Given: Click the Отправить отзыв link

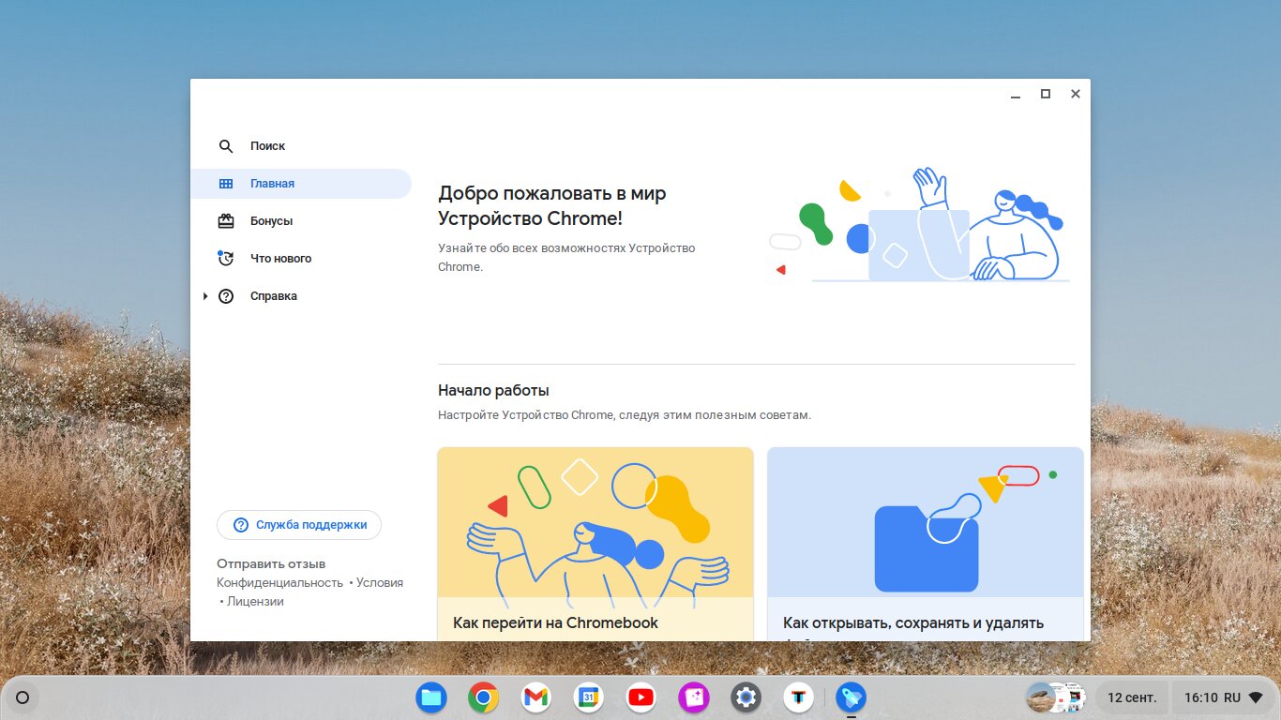Looking at the screenshot, I should pos(271,563).
